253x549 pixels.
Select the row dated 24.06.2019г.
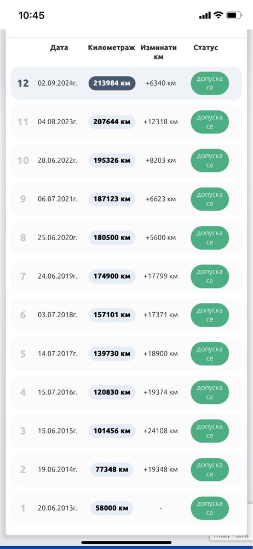point(126,276)
